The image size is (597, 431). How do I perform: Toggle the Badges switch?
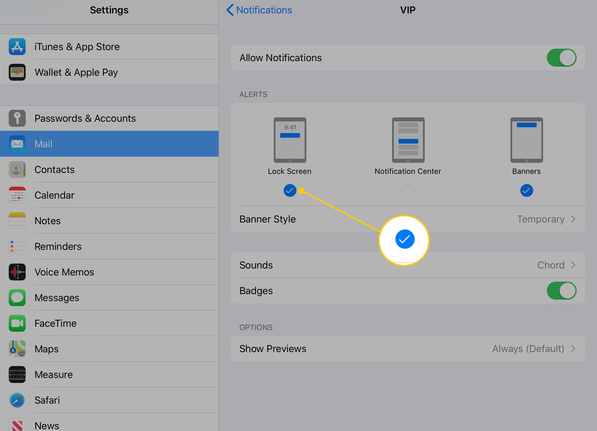tap(561, 291)
